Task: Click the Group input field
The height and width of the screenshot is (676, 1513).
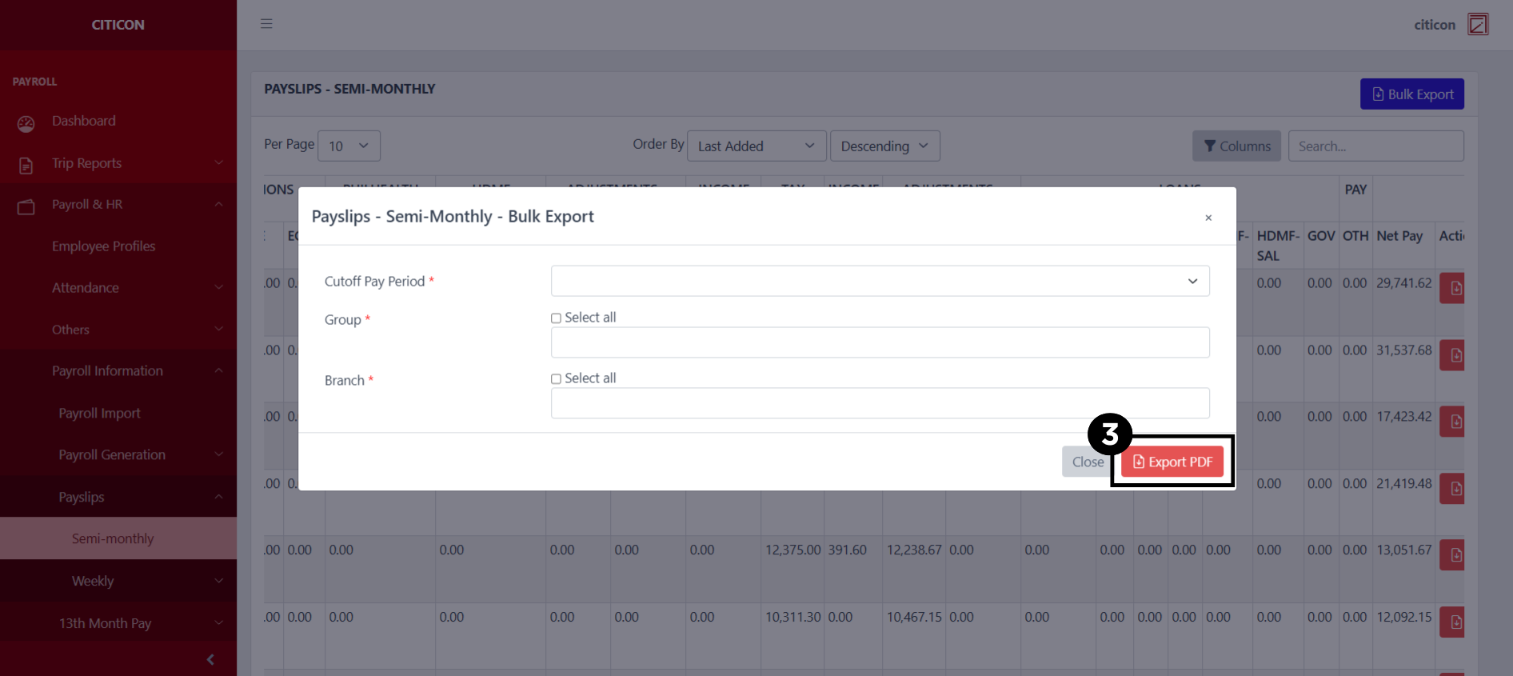Action: (x=880, y=342)
